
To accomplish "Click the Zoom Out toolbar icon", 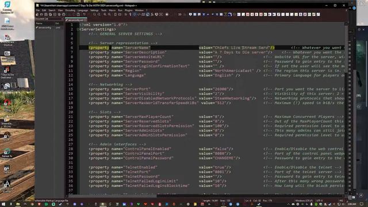I will 109,14.
